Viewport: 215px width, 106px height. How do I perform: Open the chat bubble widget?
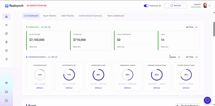207,100
